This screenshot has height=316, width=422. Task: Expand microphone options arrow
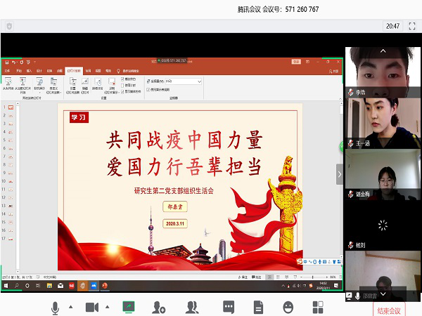(x=70, y=307)
